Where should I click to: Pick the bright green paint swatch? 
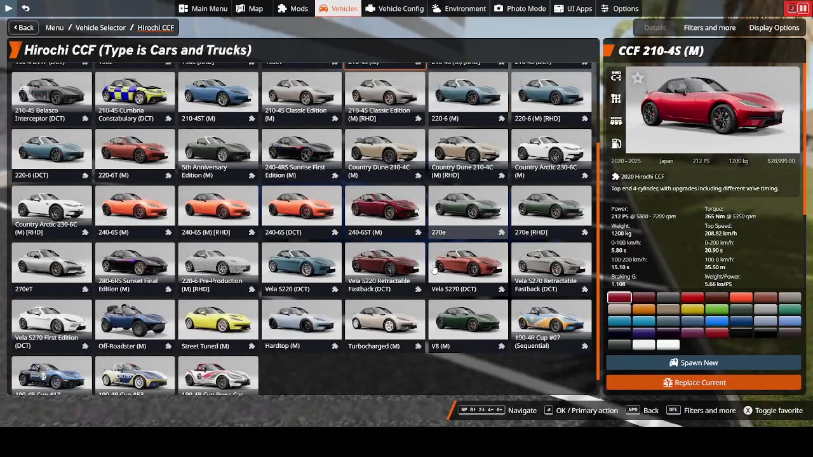coord(716,309)
